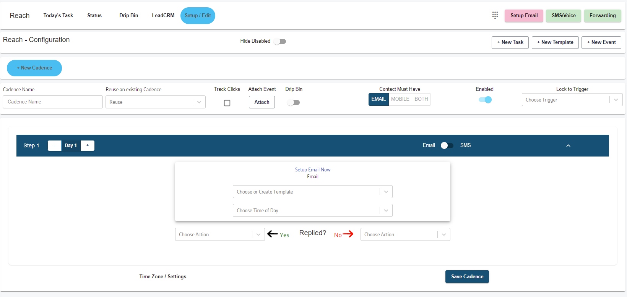
Task: Toggle the Drip Bin switch
Action: click(294, 102)
